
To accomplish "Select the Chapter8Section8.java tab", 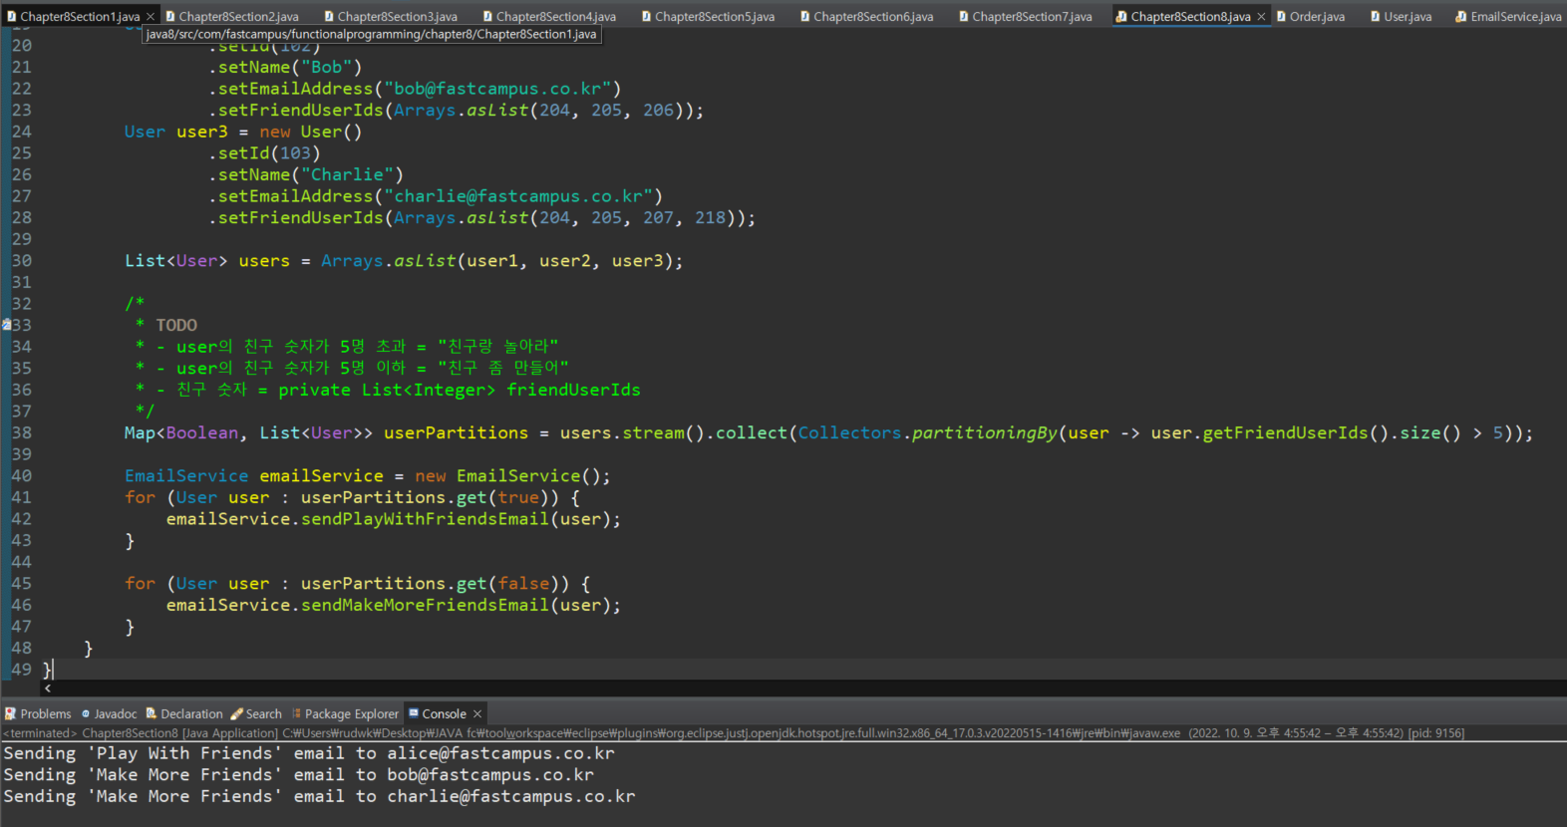I will (1190, 16).
